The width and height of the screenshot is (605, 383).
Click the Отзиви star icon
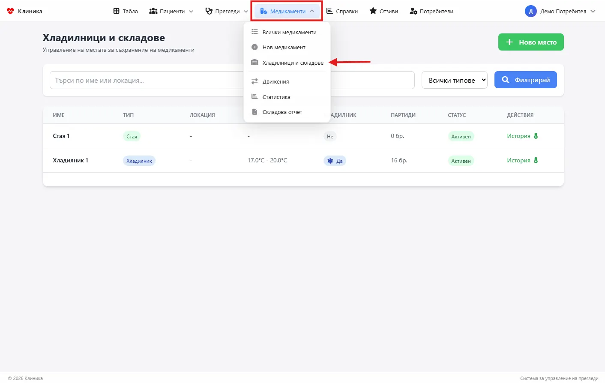pos(373,11)
